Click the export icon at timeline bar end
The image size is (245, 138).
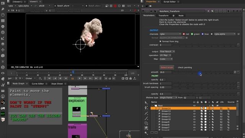pos(134,78)
